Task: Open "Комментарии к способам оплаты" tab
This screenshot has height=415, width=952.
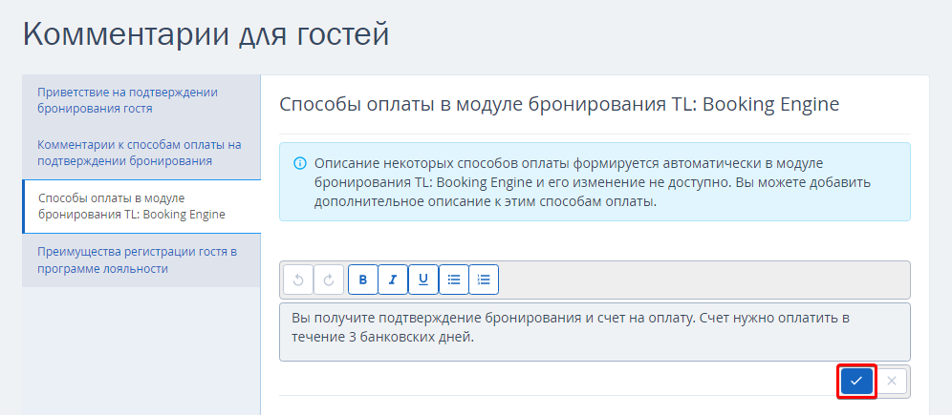Action: click(x=141, y=154)
